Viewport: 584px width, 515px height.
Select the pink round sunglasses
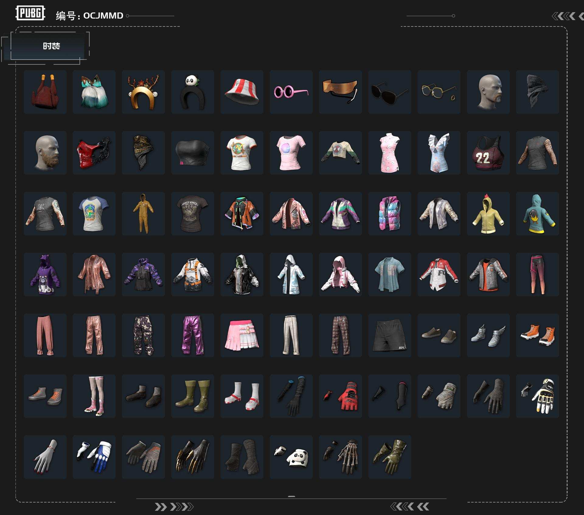click(291, 92)
